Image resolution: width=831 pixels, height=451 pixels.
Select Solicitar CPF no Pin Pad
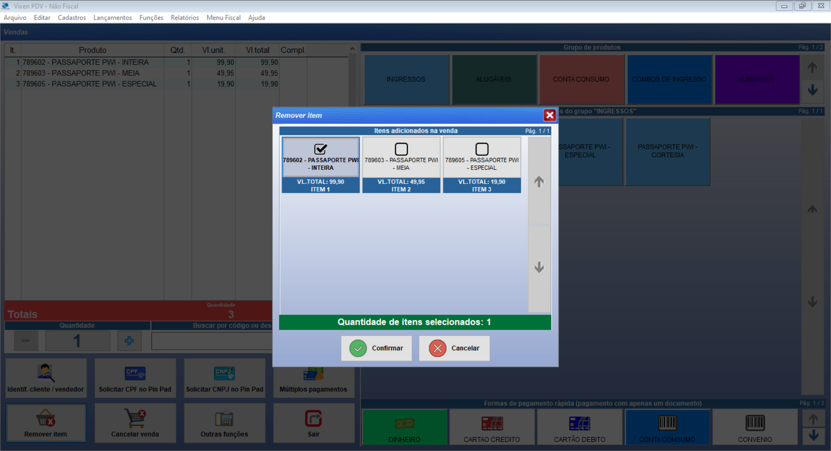click(x=135, y=378)
